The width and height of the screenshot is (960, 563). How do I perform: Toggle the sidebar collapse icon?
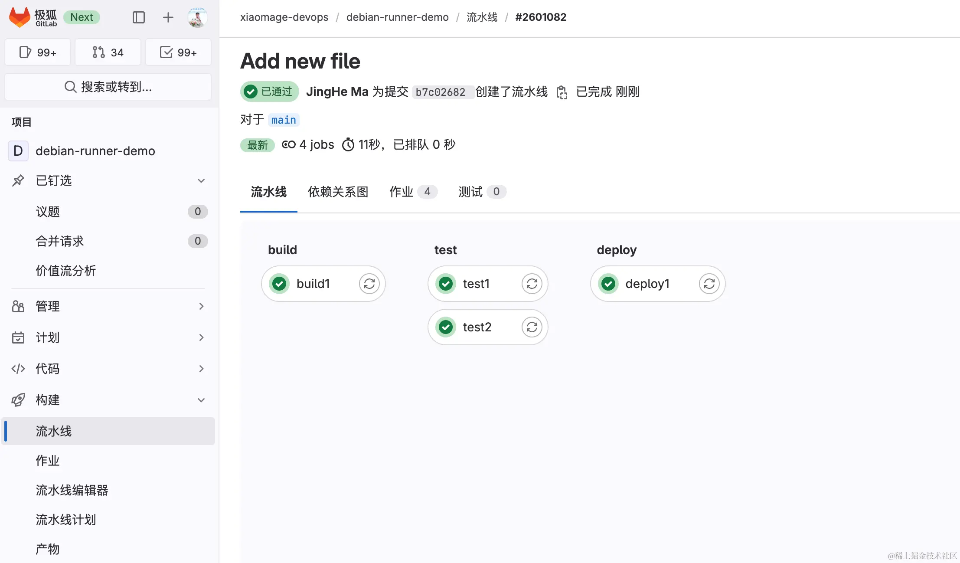point(138,17)
